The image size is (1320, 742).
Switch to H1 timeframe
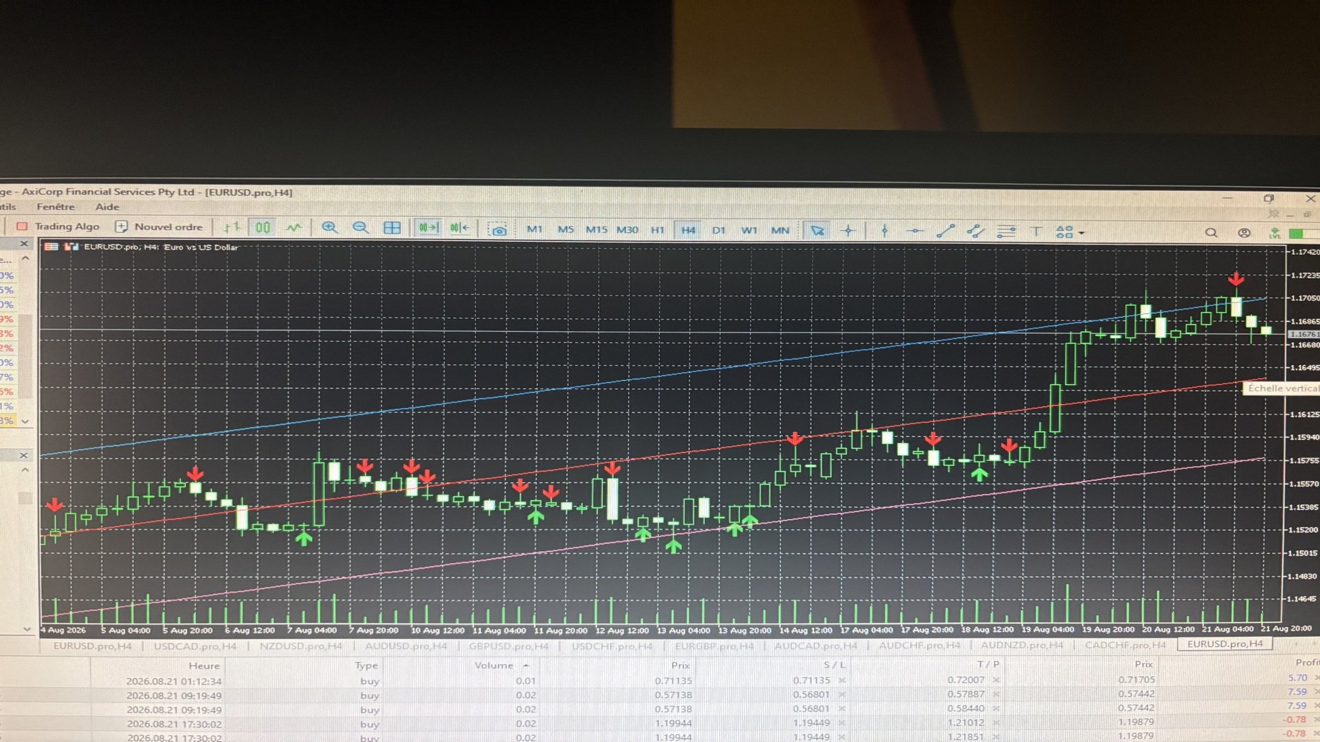click(x=658, y=229)
